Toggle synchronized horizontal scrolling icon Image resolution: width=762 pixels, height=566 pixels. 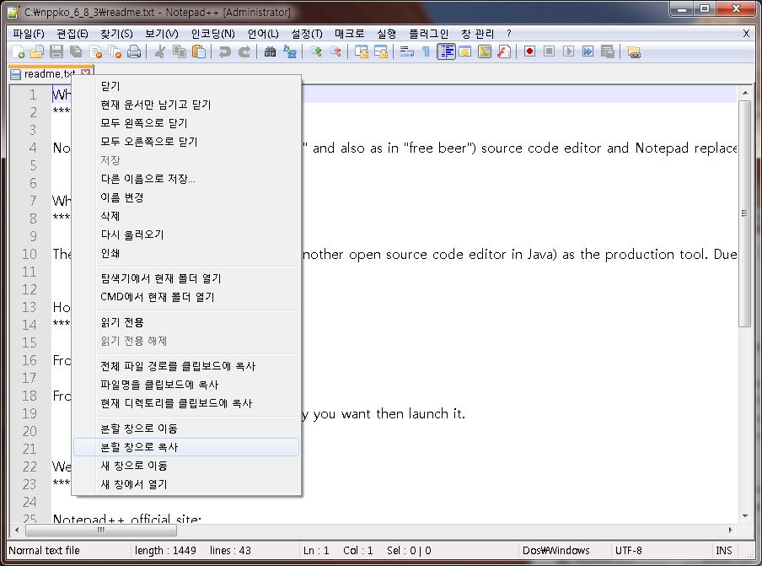380,51
